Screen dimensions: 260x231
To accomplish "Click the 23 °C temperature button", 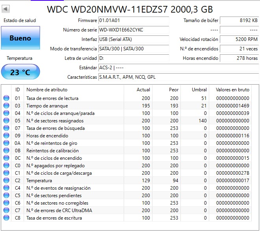I will point(20,72).
